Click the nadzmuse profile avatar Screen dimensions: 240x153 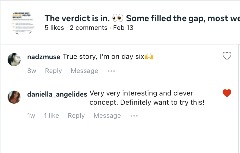(14, 60)
